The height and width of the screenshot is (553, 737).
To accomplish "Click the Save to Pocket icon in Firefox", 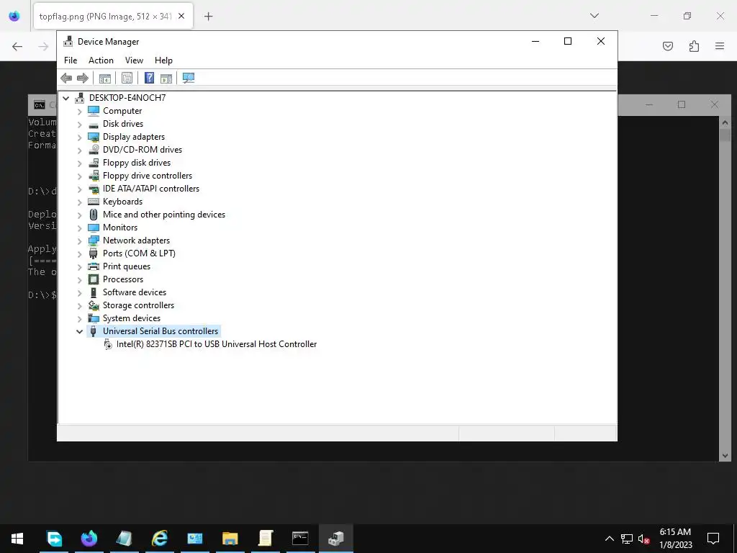I will click(668, 46).
